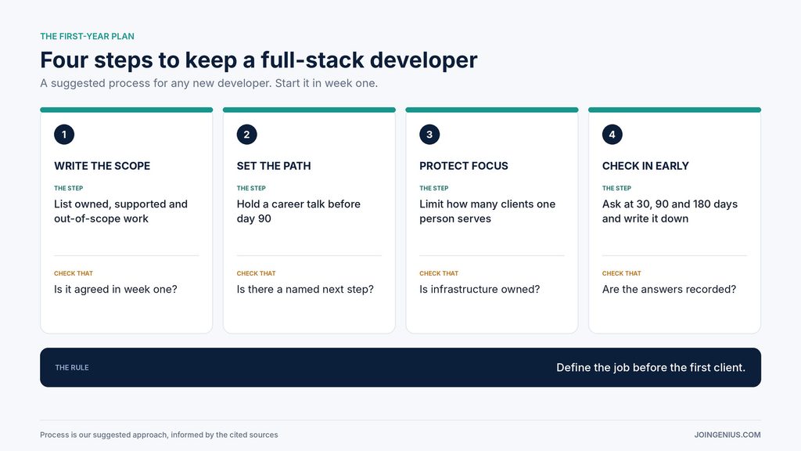Screen dimensions: 801x451
Task: Select the "THE FIRST-YEAR PLAN" label
Action: [88, 36]
